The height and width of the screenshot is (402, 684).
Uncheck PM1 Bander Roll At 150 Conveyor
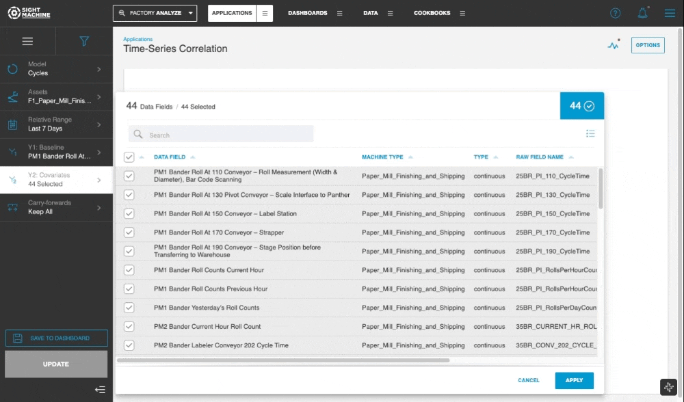(129, 213)
